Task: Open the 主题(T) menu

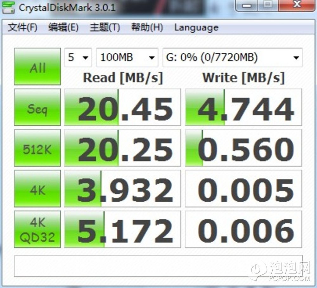Action: (x=105, y=27)
